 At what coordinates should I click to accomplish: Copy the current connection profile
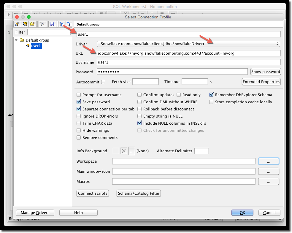pyautogui.click(x=25, y=24)
